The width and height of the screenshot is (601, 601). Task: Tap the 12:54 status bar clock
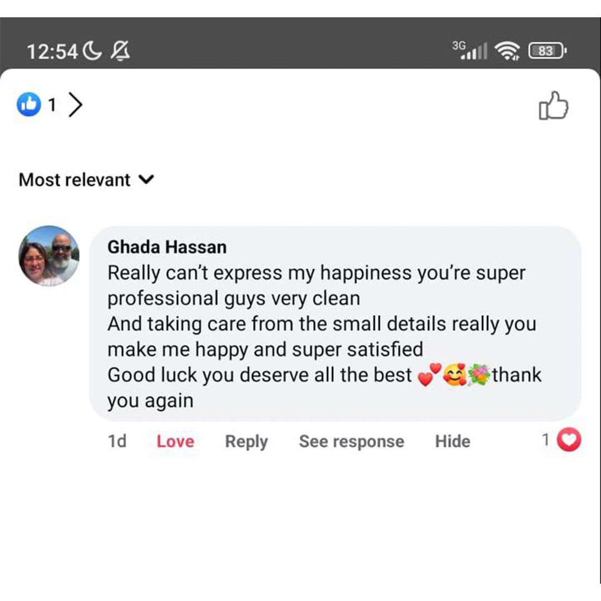(x=52, y=52)
